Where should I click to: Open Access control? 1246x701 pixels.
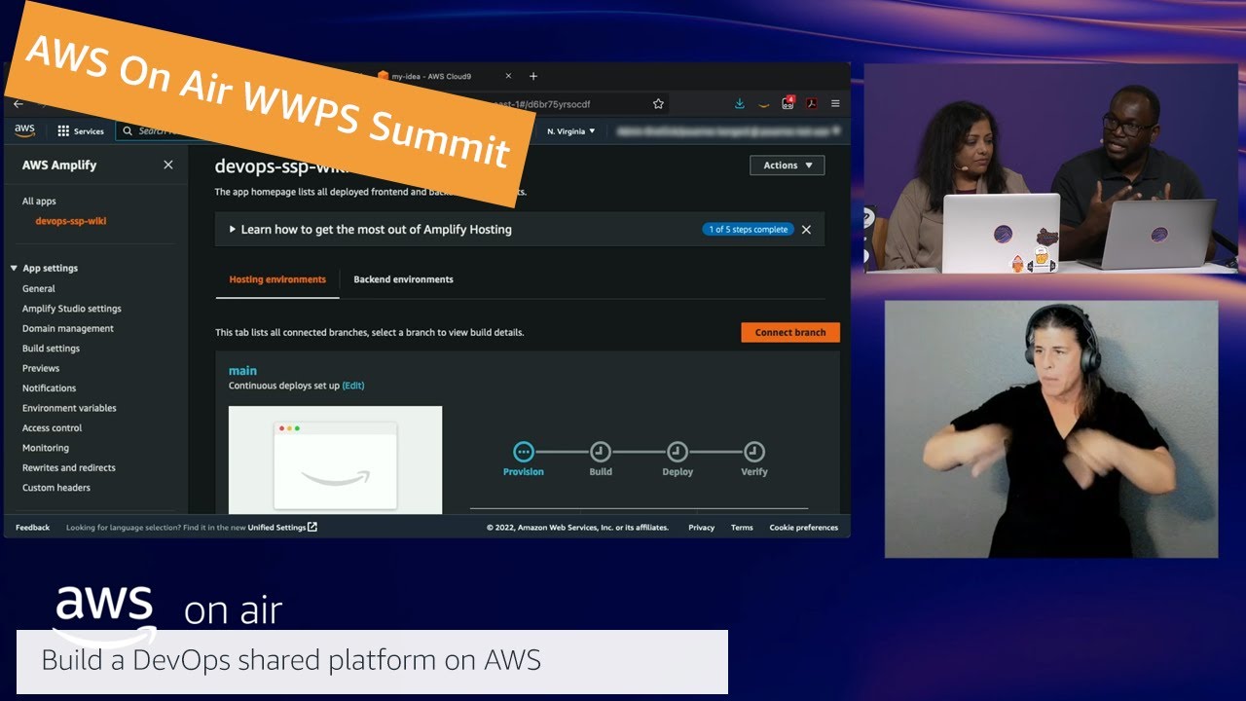coord(53,428)
